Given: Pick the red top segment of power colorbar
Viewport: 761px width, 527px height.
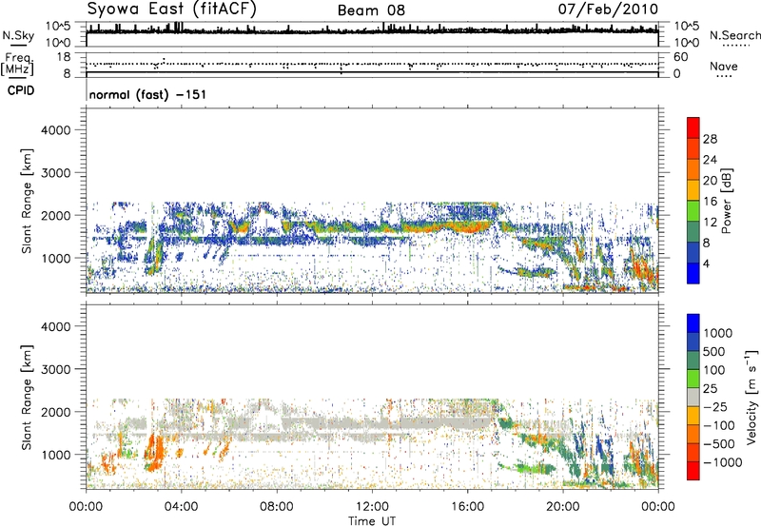Looking at the screenshot, I should (x=693, y=127).
